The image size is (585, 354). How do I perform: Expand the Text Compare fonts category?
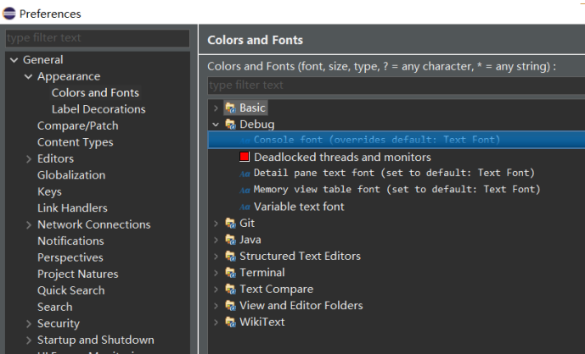coord(216,289)
